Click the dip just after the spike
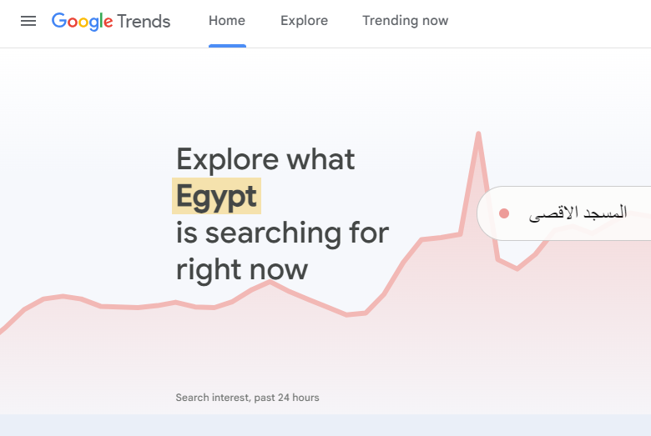Image resolution: width=651 pixels, height=436 pixels. [517, 268]
